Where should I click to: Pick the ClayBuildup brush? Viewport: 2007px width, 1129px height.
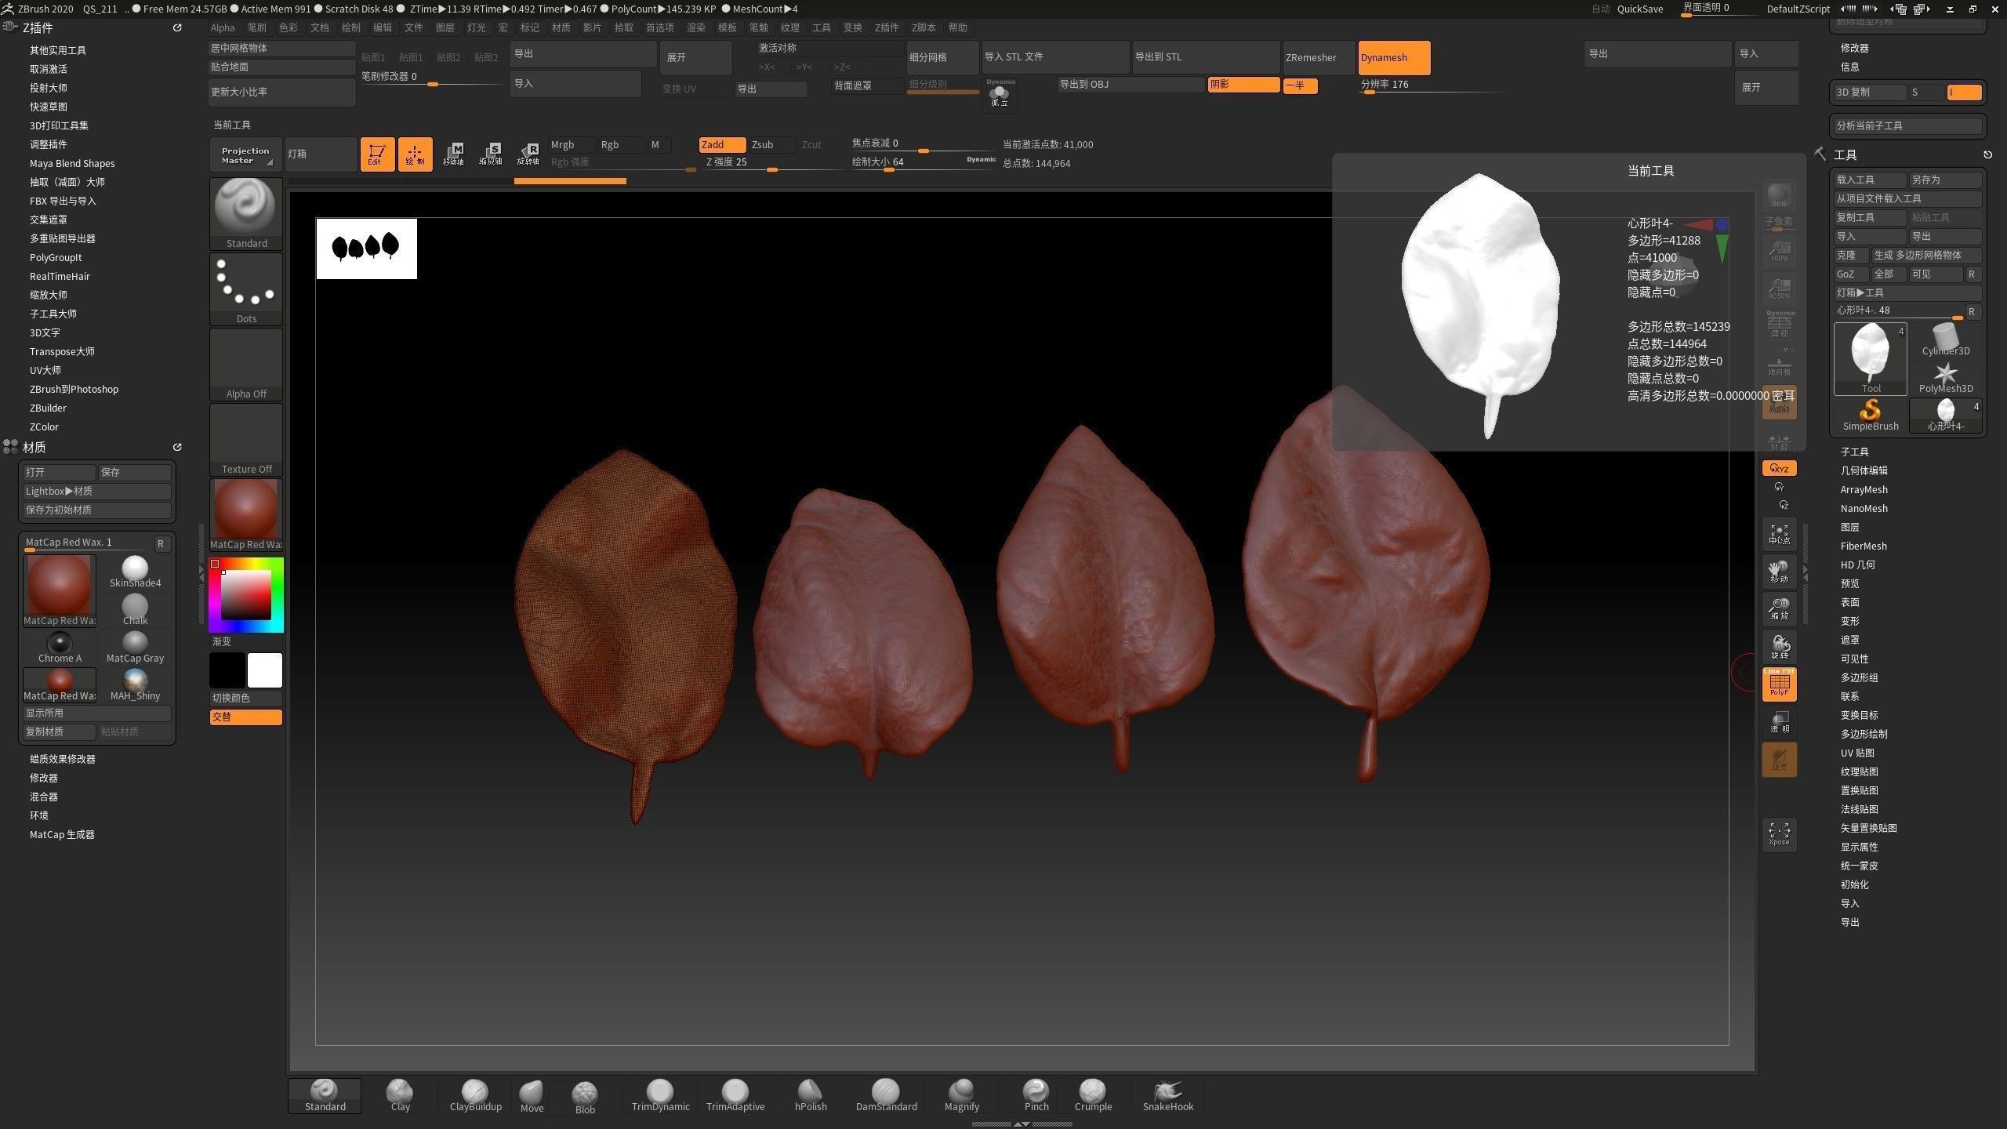(x=475, y=1096)
